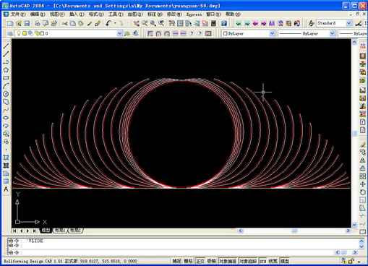Click the Match Properties brush icon
Image resolution: width=368 pixels, height=266 pixels.
click(x=90, y=23)
